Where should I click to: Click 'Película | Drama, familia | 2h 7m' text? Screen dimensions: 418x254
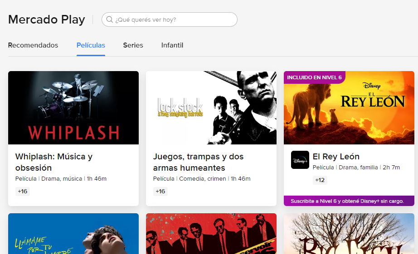(356, 168)
